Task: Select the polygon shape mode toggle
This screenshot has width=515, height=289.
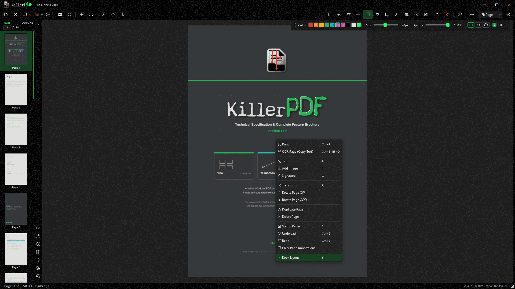Action: point(486,25)
